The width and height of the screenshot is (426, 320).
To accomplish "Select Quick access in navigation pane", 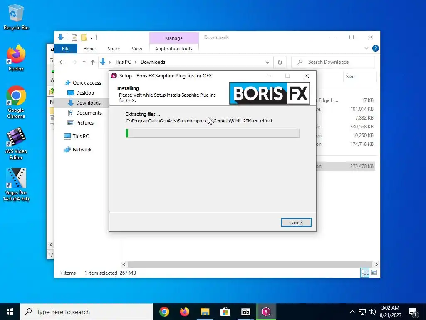I will (x=83, y=83).
